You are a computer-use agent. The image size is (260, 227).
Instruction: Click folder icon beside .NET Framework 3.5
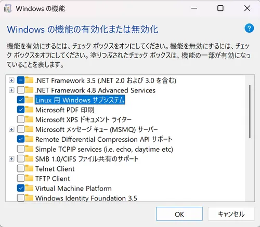[29, 80]
